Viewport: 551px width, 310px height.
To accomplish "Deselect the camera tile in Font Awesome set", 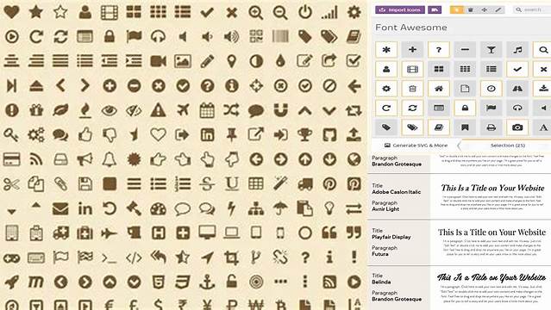I will (517, 127).
